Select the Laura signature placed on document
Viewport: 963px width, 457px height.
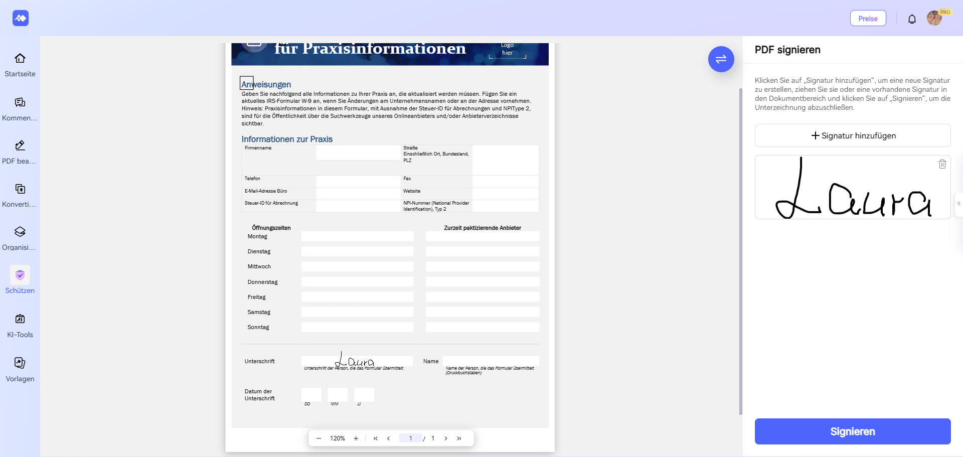(355, 360)
